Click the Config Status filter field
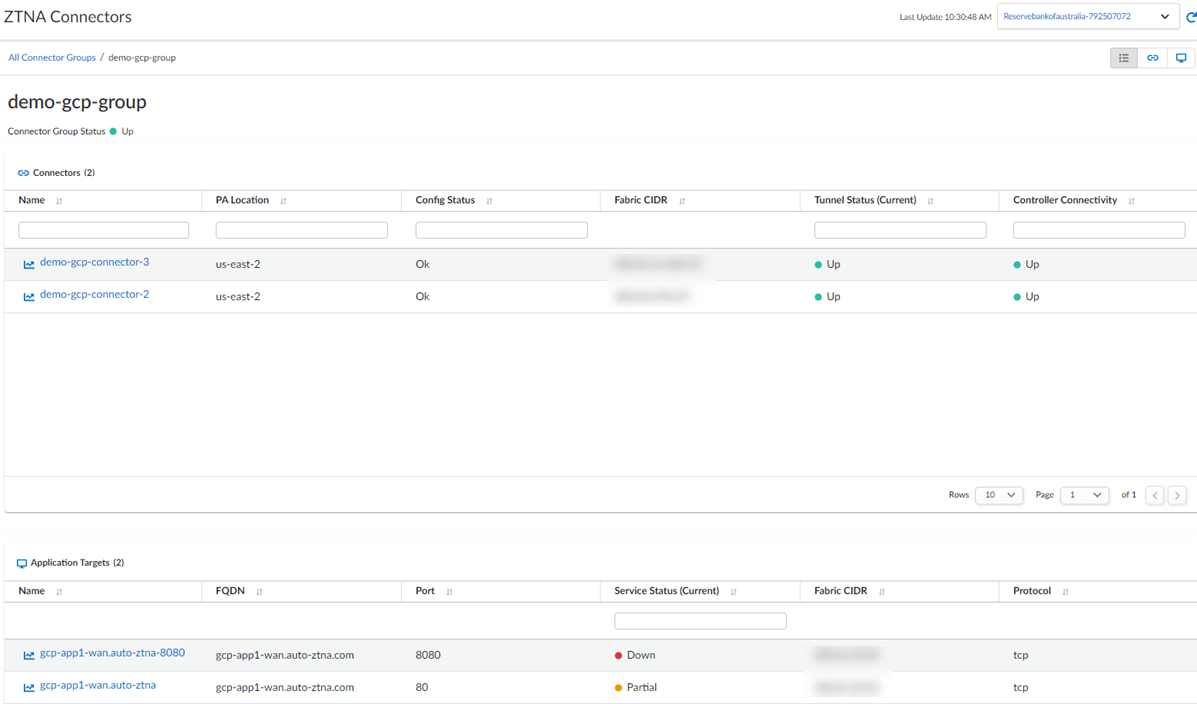 [x=501, y=230]
